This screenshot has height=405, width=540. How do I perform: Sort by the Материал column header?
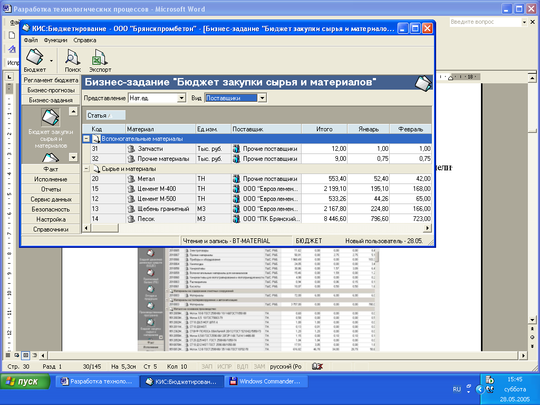[x=161, y=129]
